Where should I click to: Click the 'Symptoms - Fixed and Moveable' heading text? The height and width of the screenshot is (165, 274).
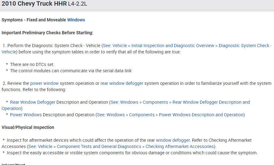point(34,20)
